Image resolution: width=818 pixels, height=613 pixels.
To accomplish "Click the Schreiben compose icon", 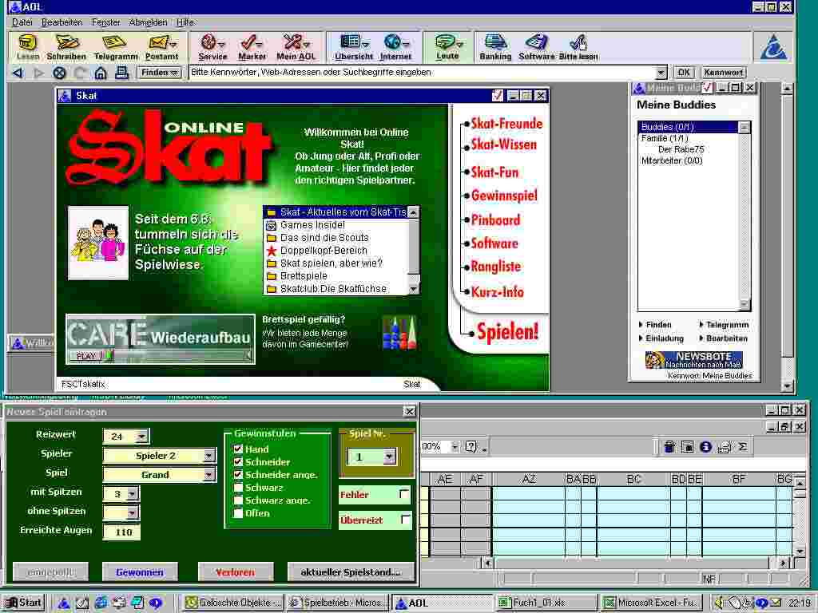I will [x=66, y=47].
